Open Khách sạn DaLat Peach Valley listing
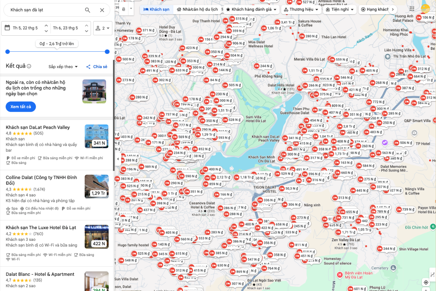The image size is (436, 291). coord(38,127)
